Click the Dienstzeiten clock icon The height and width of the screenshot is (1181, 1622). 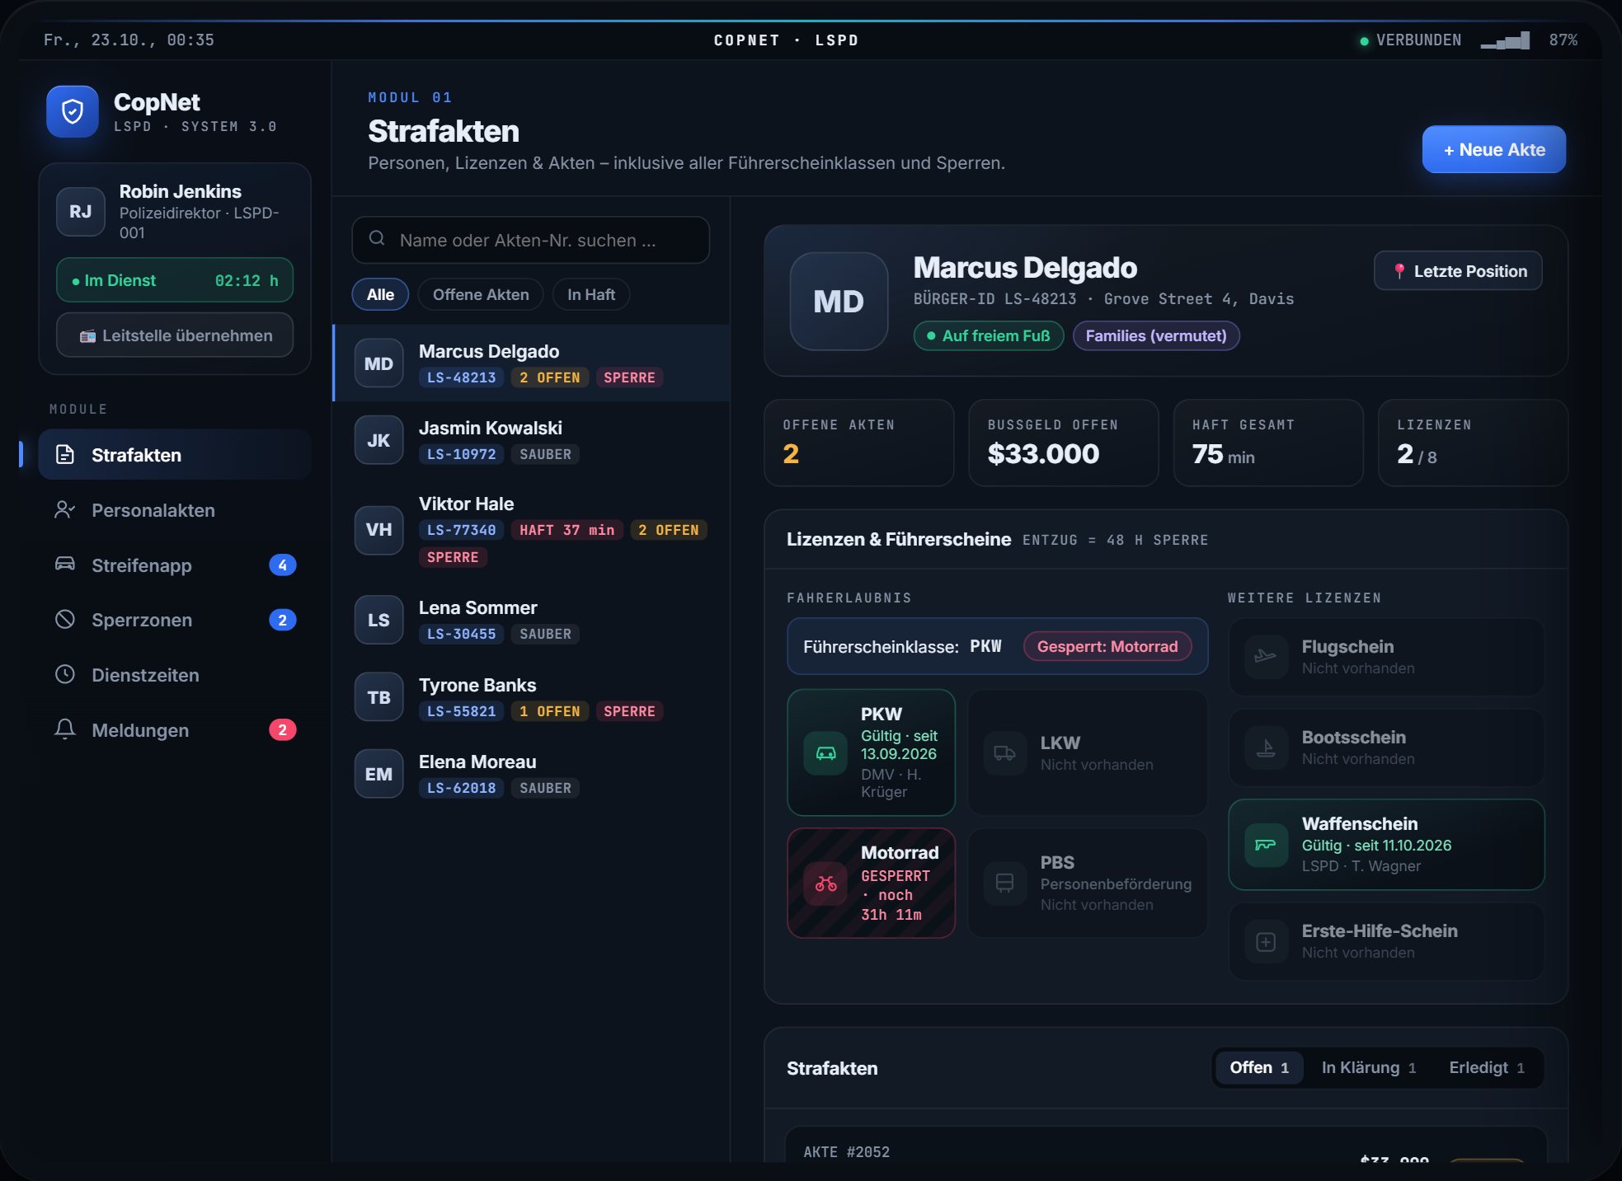coord(65,674)
